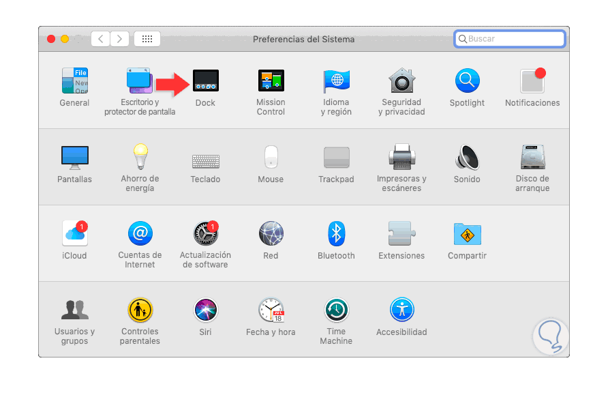Open Sonido sound settings
Screen dimensions: 608x408
467,157
